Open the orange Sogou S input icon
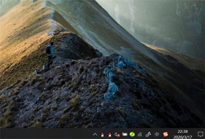The width and height of the screenshot is (205, 139). tap(165, 134)
